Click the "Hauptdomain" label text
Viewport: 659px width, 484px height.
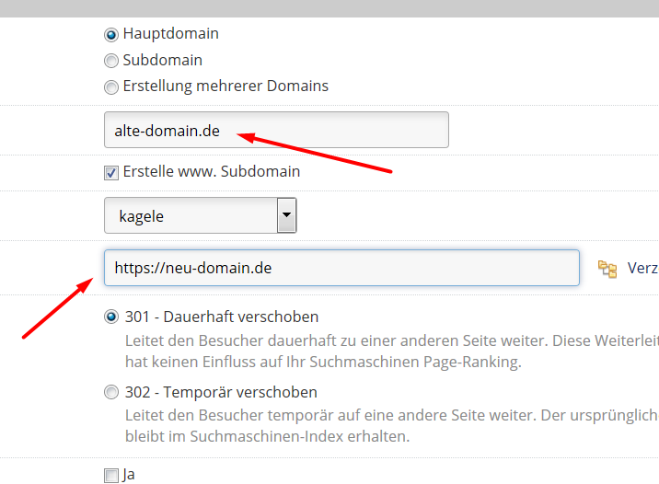170,34
